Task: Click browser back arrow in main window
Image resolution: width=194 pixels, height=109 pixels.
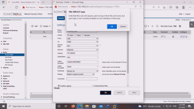Action: click(x=4, y=7)
